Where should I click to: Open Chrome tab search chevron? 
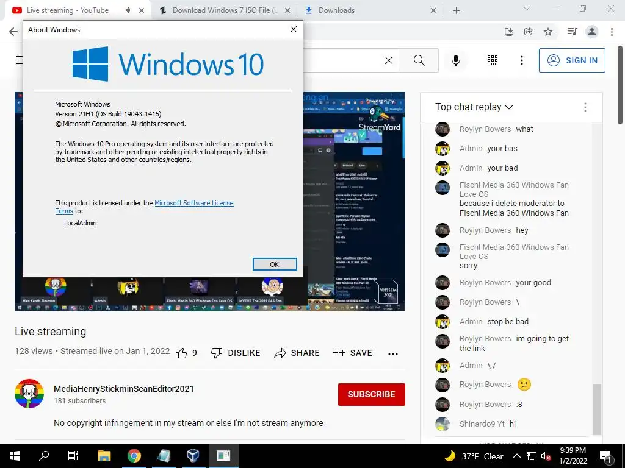[527, 9]
